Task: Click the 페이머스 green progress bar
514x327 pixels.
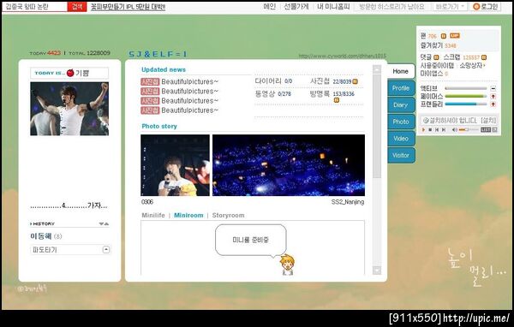Action: [466, 96]
